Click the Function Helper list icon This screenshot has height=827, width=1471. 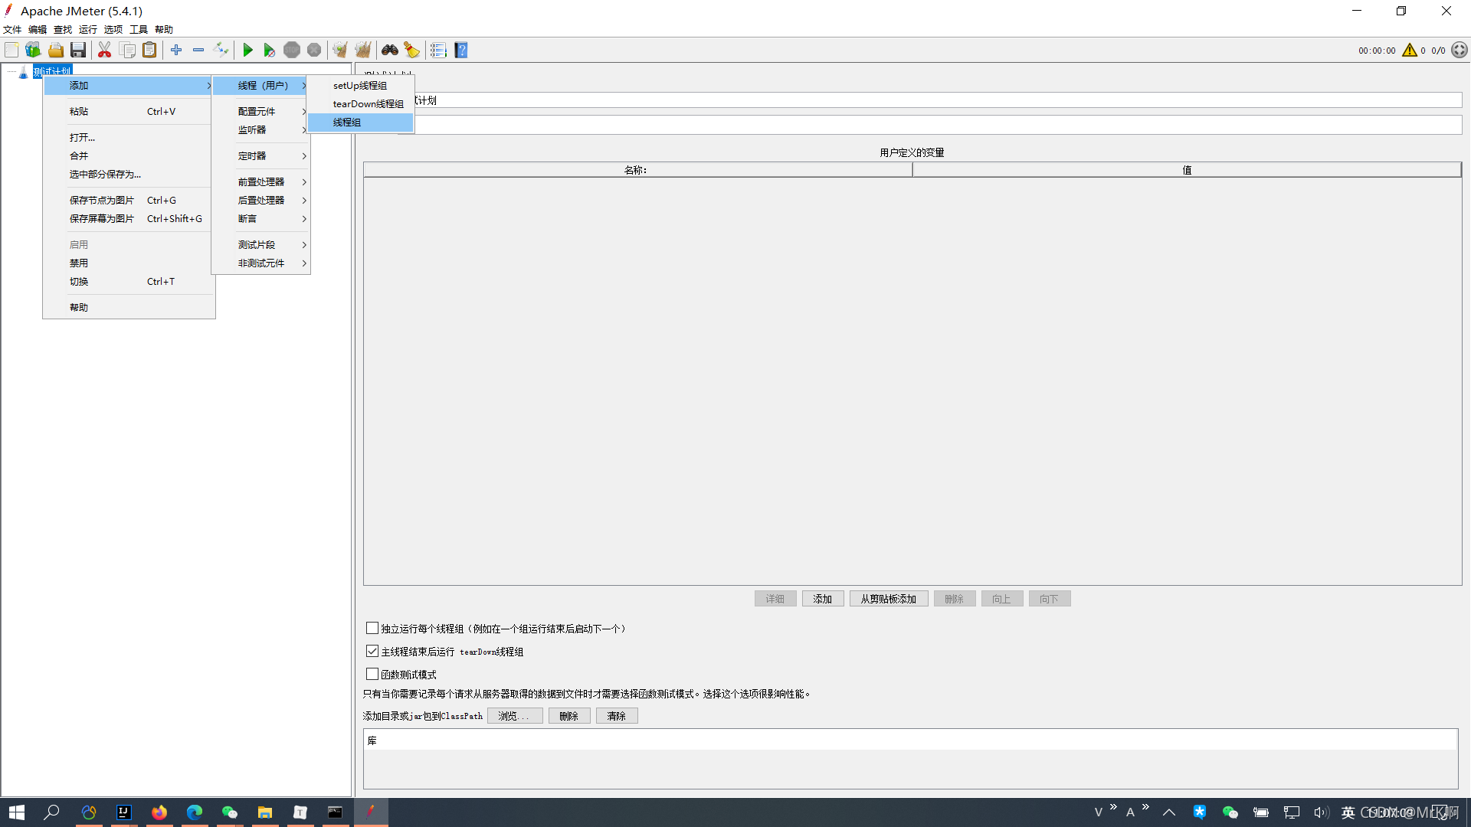[438, 51]
